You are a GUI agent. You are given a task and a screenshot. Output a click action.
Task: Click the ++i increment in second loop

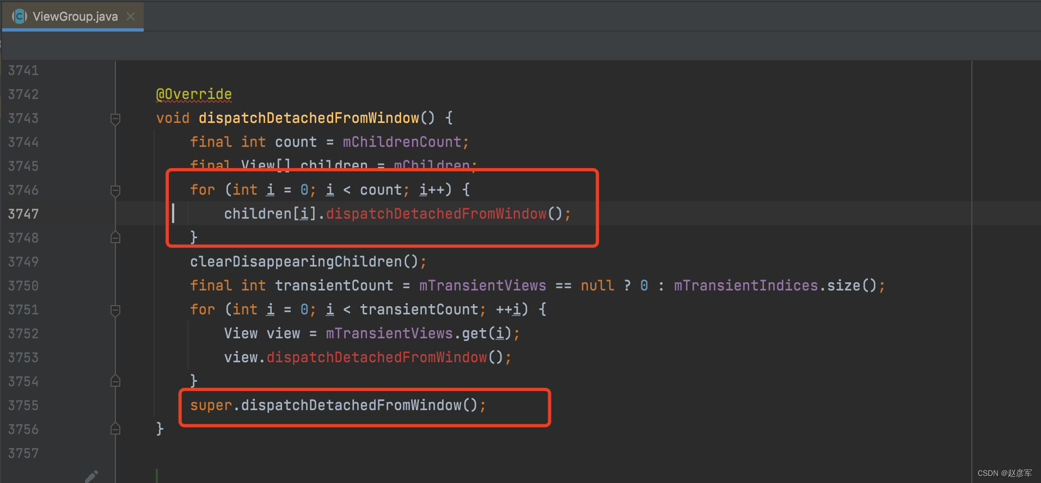(x=508, y=310)
